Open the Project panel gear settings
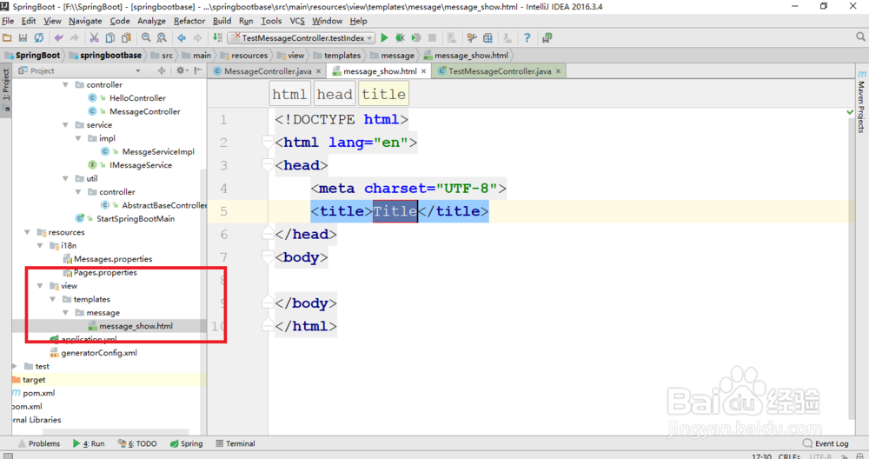Screen dimensions: 869x459 180,70
